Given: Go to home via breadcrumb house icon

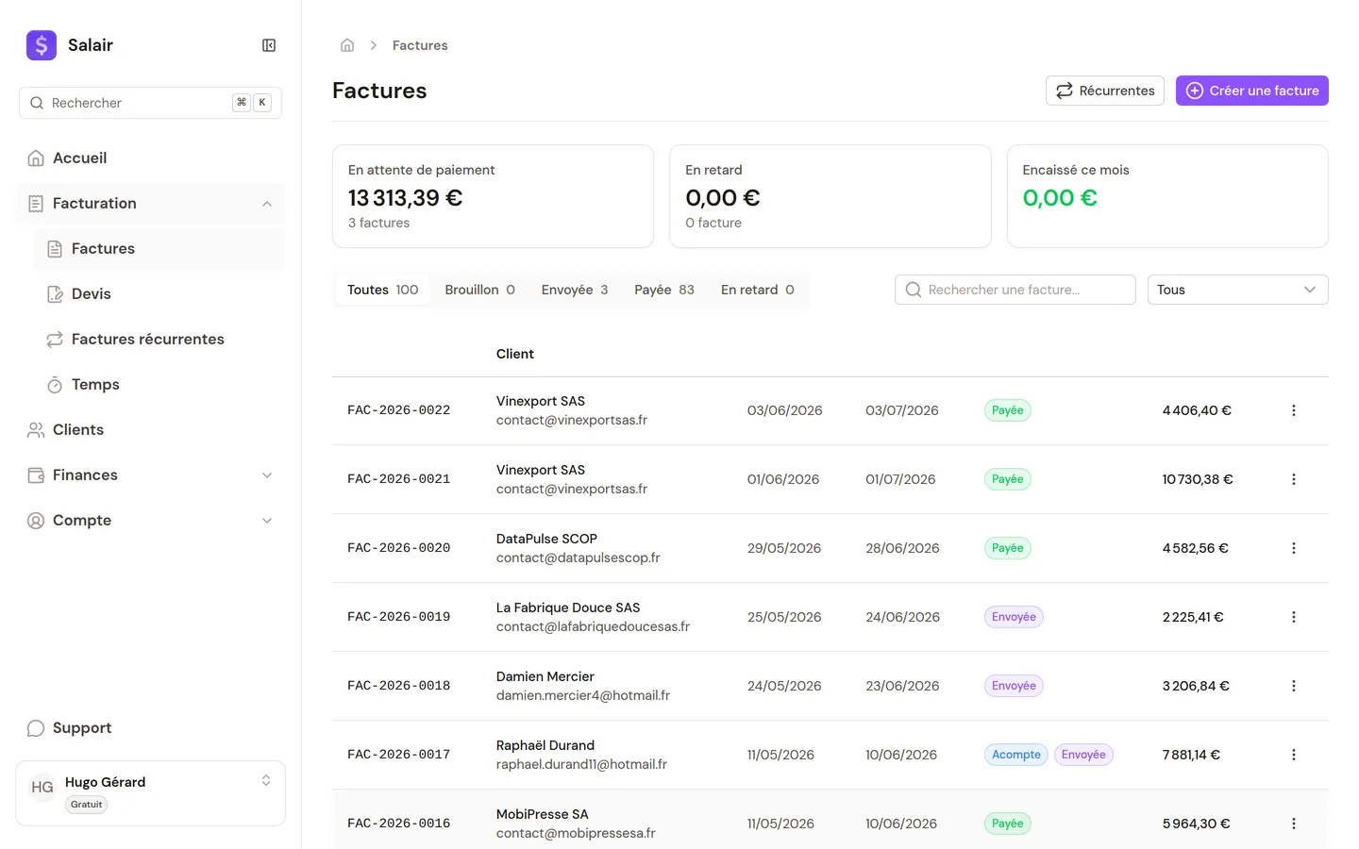Looking at the screenshot, I should [347, 45].
